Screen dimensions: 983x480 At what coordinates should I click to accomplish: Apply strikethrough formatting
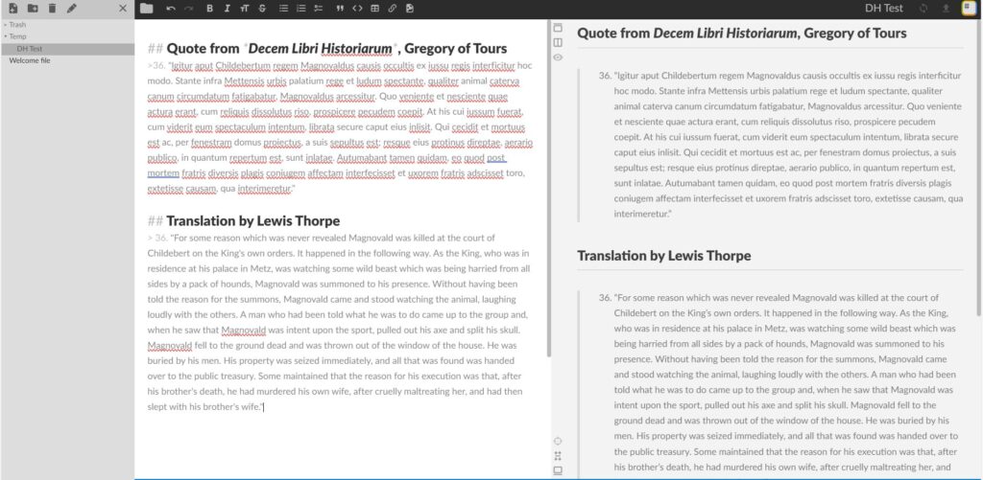[x=262, y=8]
